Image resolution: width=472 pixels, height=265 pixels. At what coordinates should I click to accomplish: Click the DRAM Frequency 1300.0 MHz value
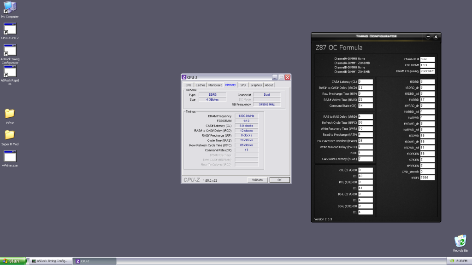pos(246,116)
